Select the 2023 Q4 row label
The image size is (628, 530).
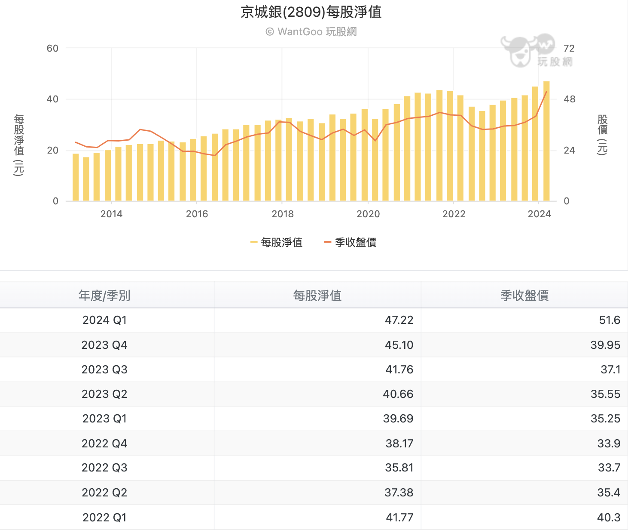pyautogui.click(x=104, y=345)
